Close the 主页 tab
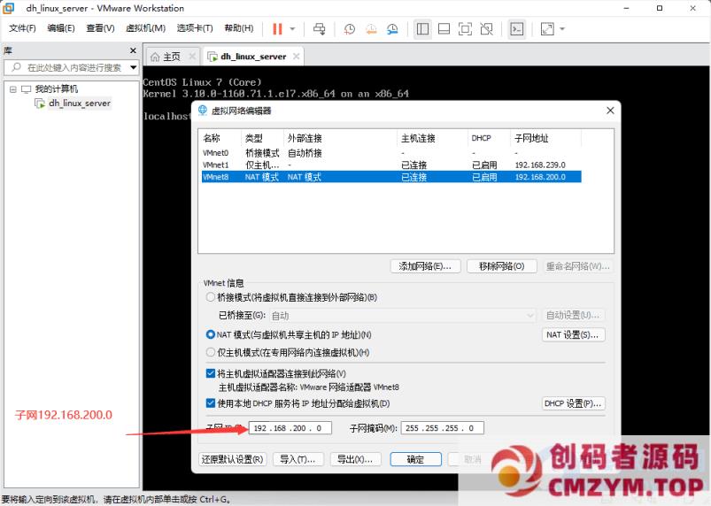Image resolution: width=711 pixels, height=506 pixels. [192, 56]
